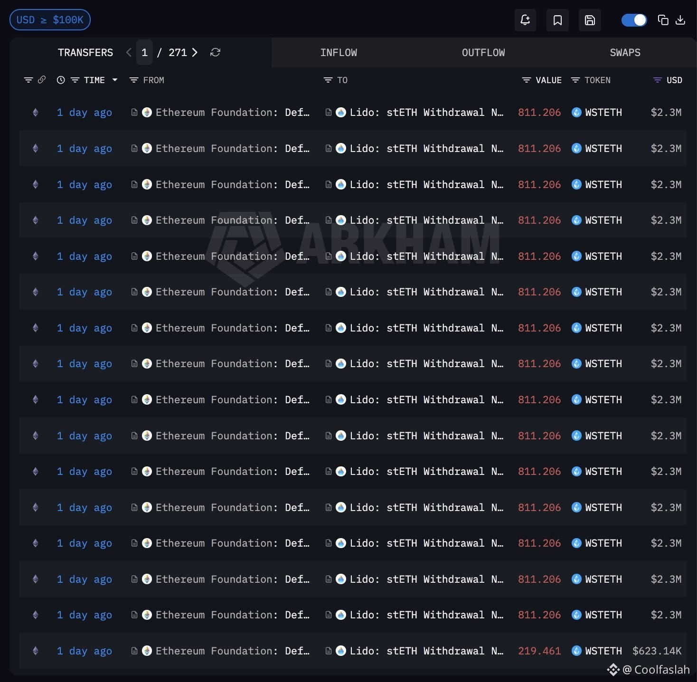
Task: Click the chain link icon in the header
Action: pos(42,80)
